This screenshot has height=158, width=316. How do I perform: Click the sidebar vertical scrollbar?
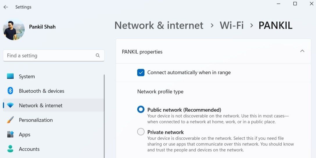[x=104, y=116]
